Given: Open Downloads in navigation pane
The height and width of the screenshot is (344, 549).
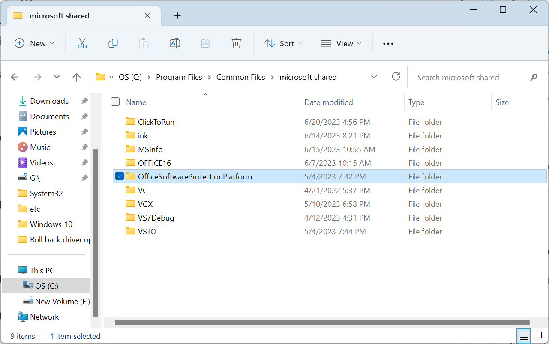Looking at the screenshot, I should [49, 101].
